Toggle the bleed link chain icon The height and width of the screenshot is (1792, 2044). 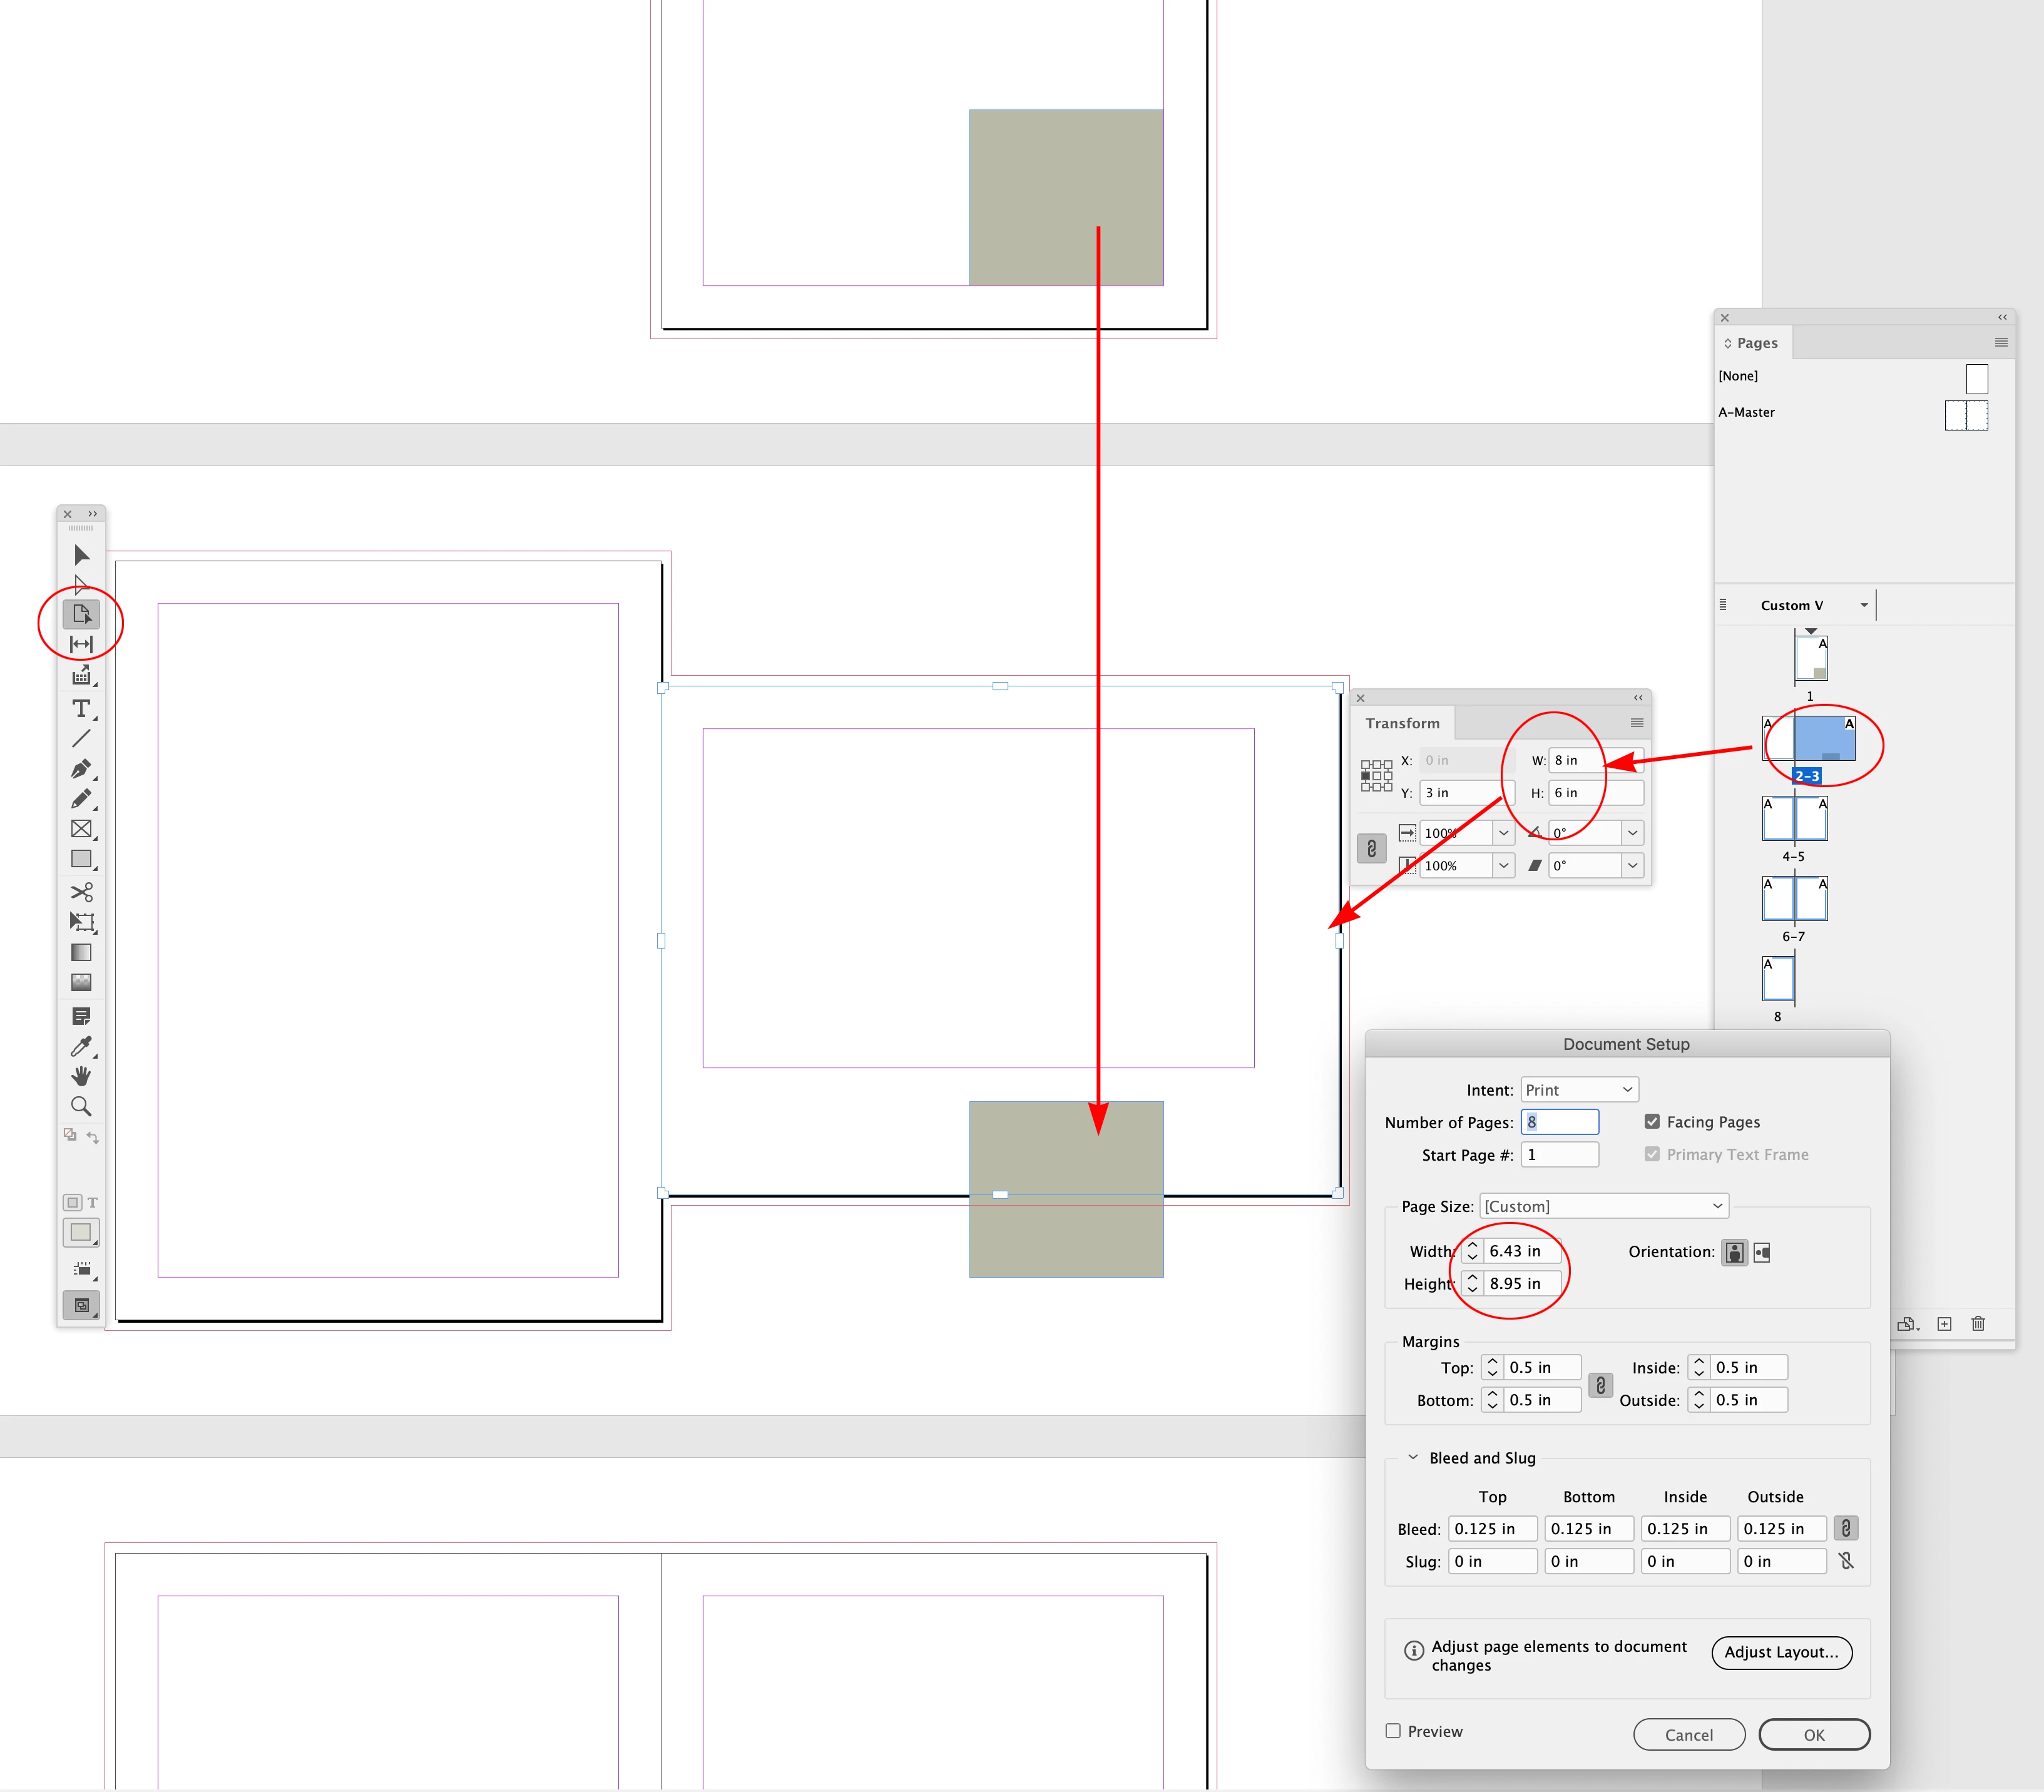coord(1845,1528)
